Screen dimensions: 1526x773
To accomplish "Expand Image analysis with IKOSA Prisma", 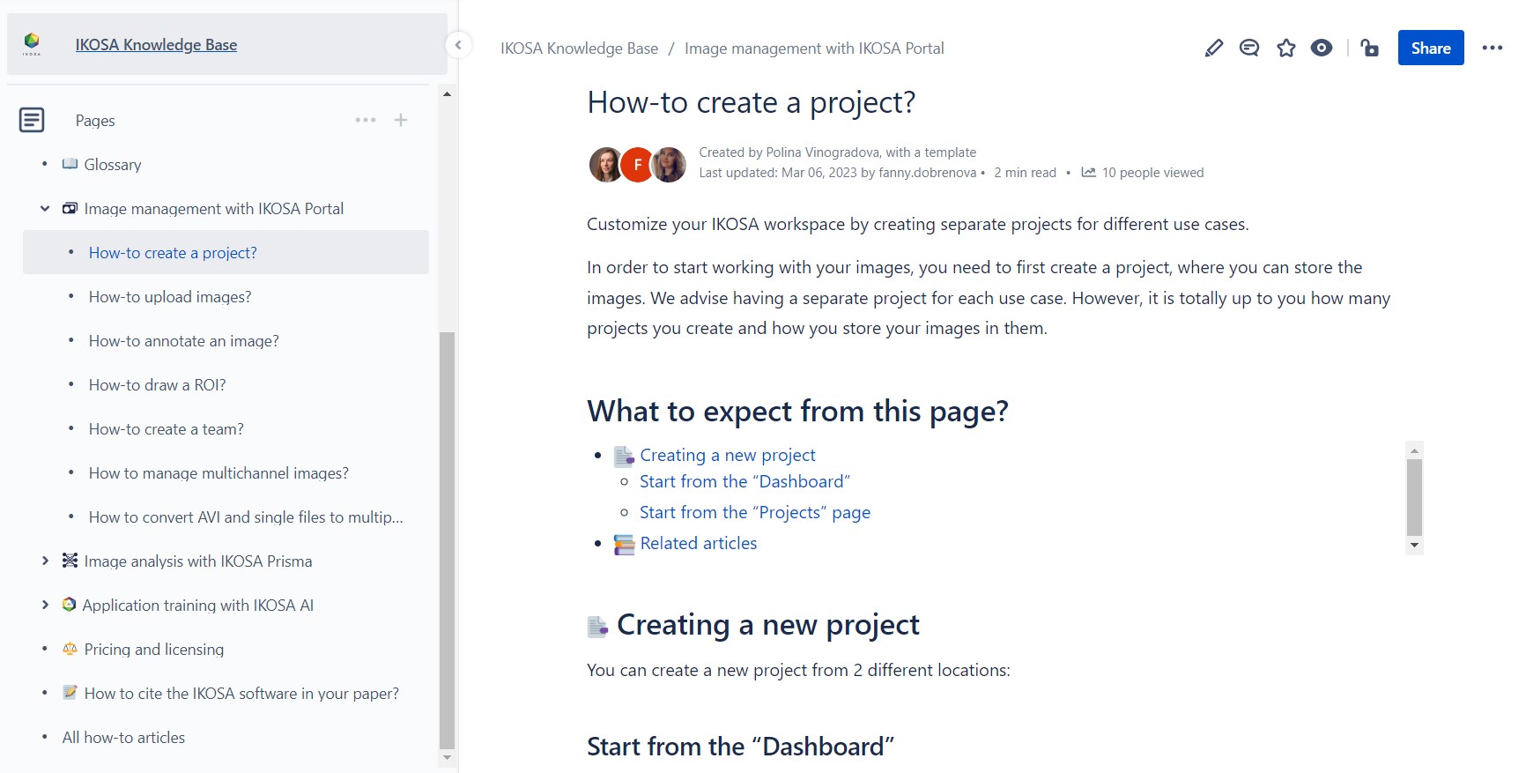I will 45,561.
